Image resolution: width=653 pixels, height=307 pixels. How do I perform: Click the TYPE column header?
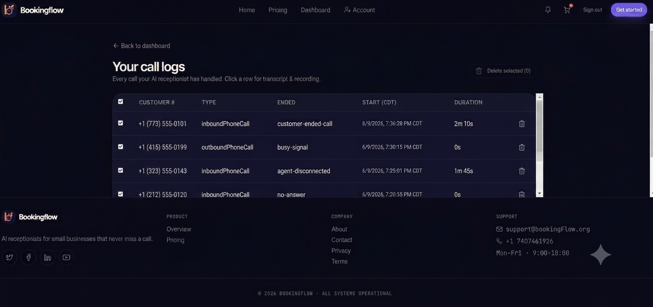point(209,102)
